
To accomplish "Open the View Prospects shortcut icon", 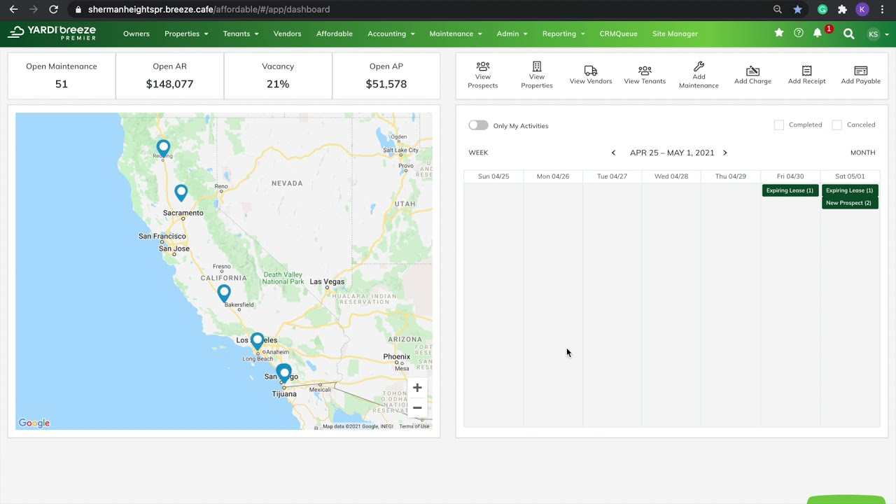I will [483, 66].
